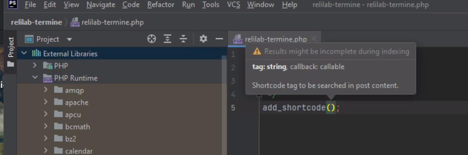Open the Refactor menu
This screenshot has width=468, height=155.
[x=161, y=5]
